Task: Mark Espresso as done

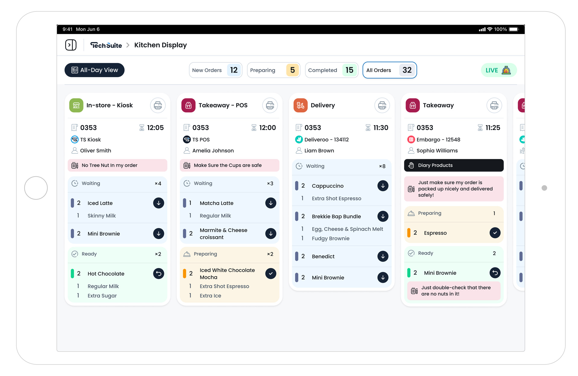Action: pos(495,233)
